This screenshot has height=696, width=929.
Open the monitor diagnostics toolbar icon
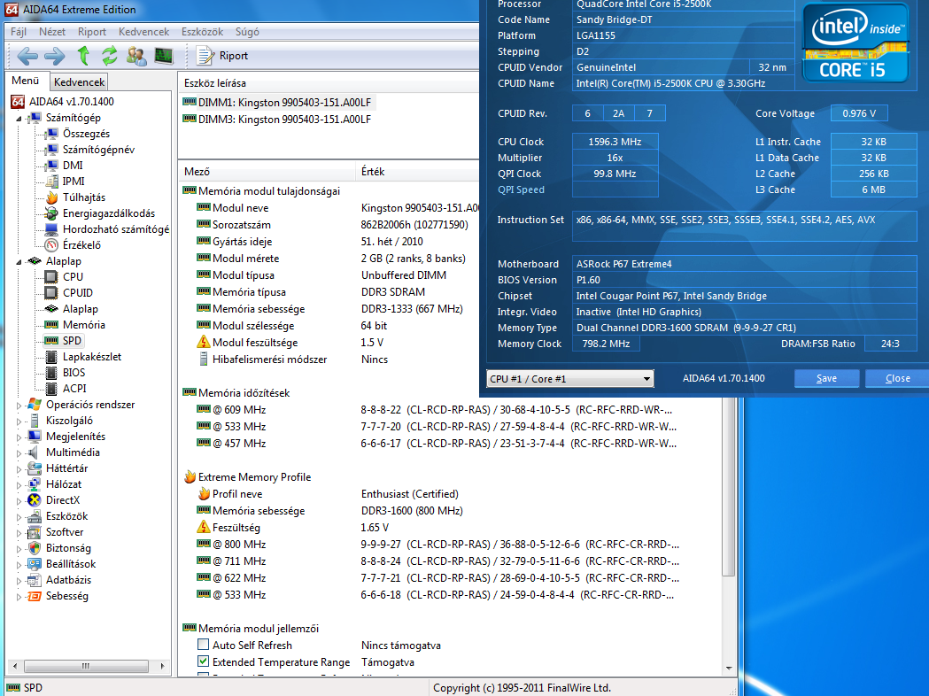[x=164, y=57]
